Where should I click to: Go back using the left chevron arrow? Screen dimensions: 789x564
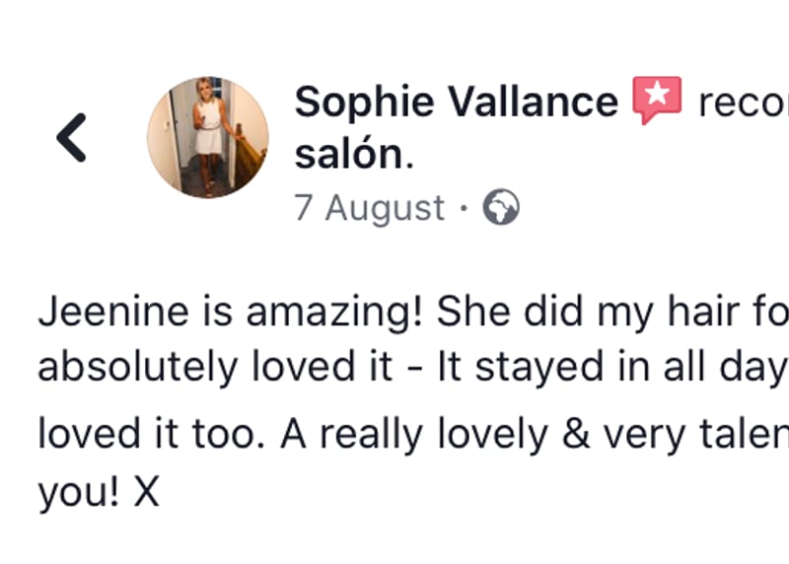(x=71, y=137)
